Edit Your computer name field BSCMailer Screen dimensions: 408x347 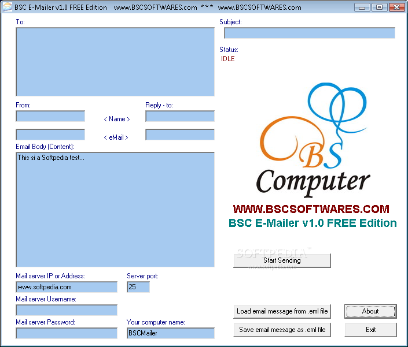170,333
